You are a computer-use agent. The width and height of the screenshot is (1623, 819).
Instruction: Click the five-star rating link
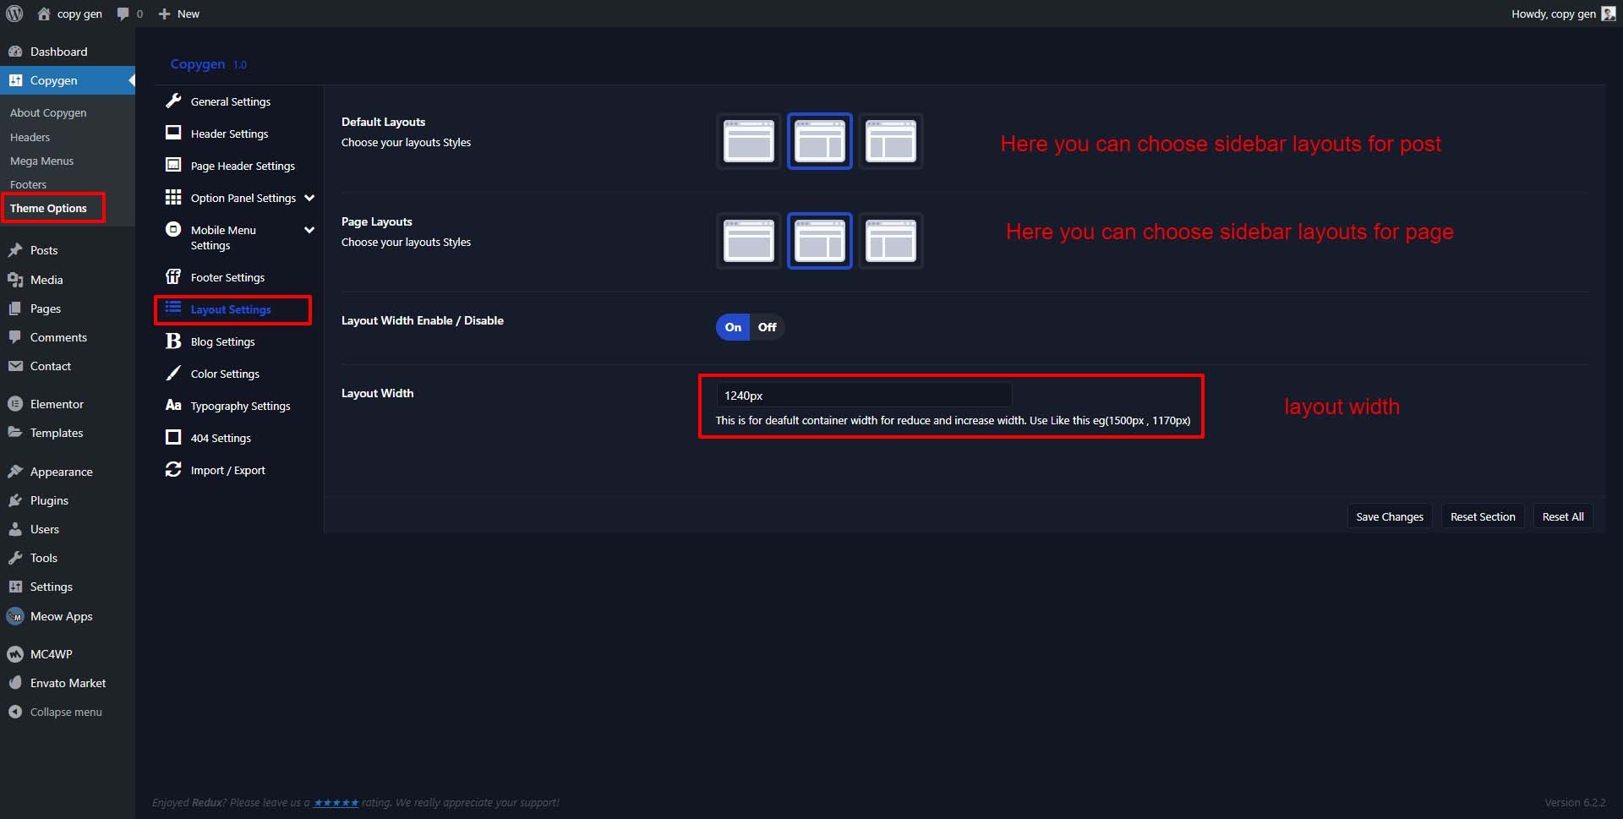[x=336, y=802]
